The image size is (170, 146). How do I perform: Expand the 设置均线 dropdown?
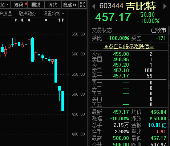click(63, 13)
